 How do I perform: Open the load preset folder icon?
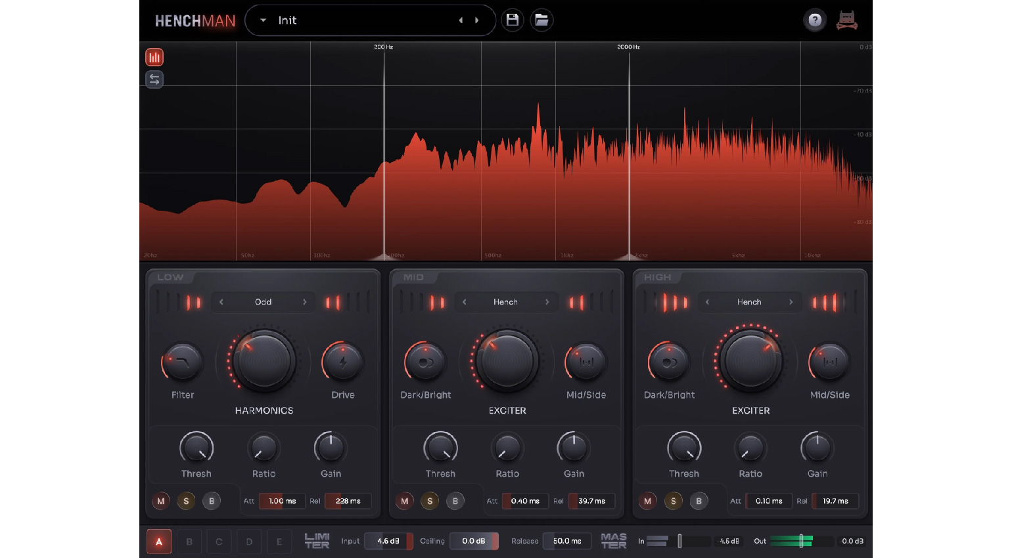click(541, 20)
